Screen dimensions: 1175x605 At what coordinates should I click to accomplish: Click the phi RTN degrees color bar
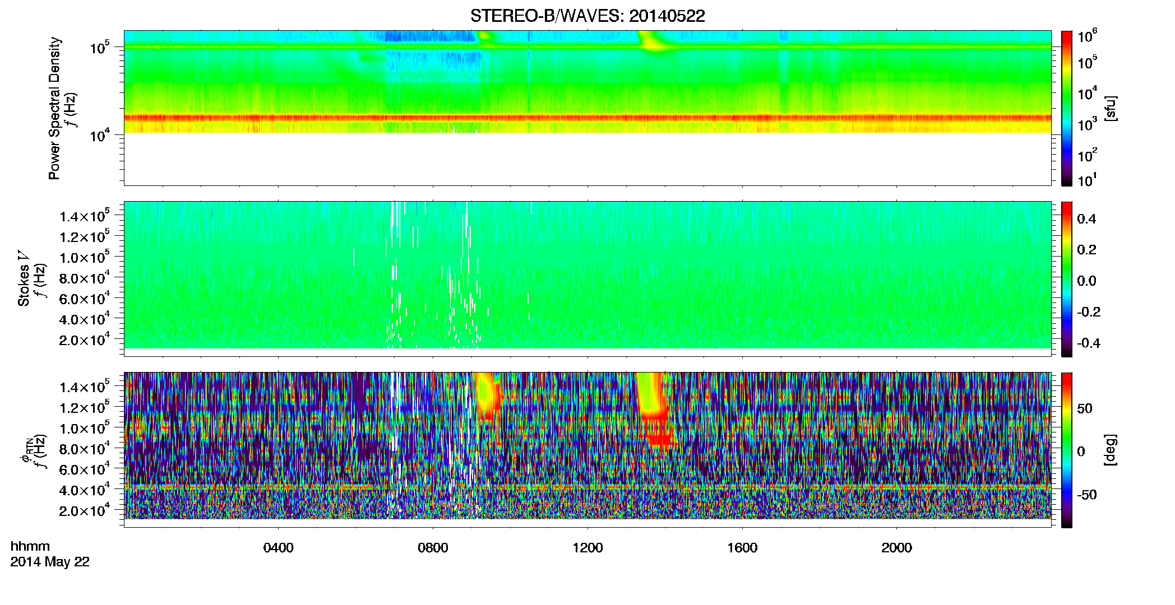[1066, 450]
